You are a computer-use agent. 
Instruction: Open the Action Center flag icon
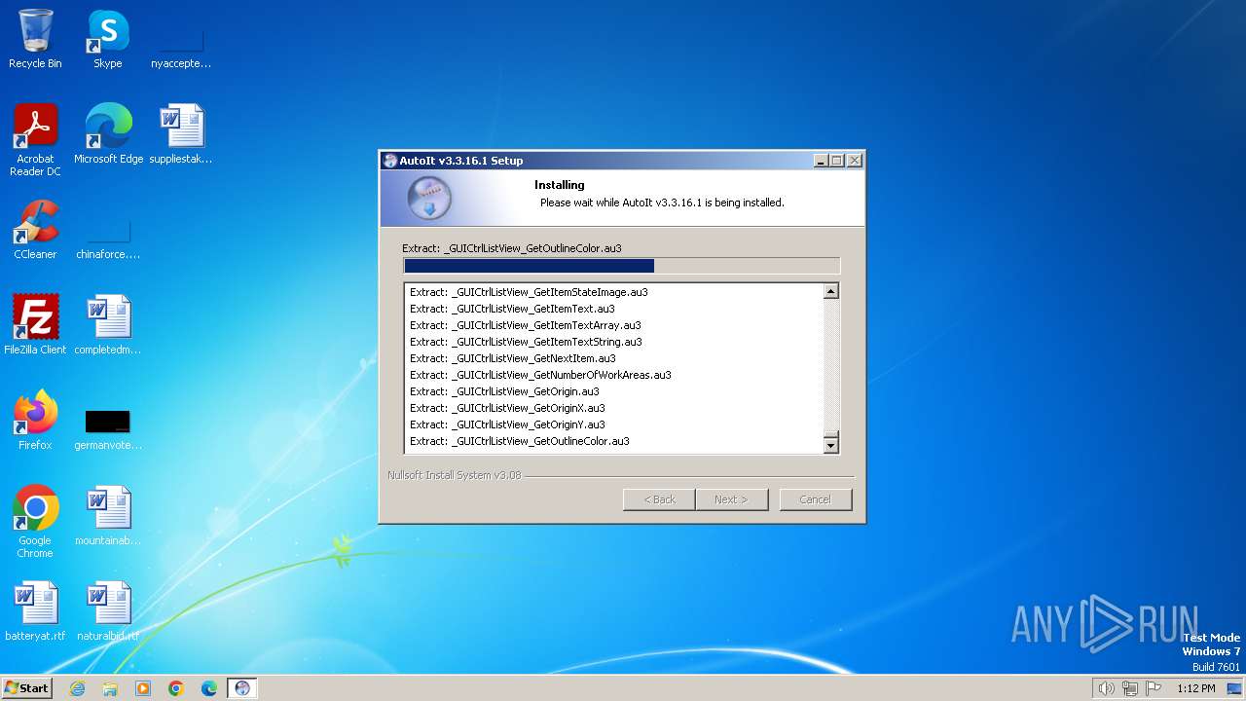coord(1154,688)
